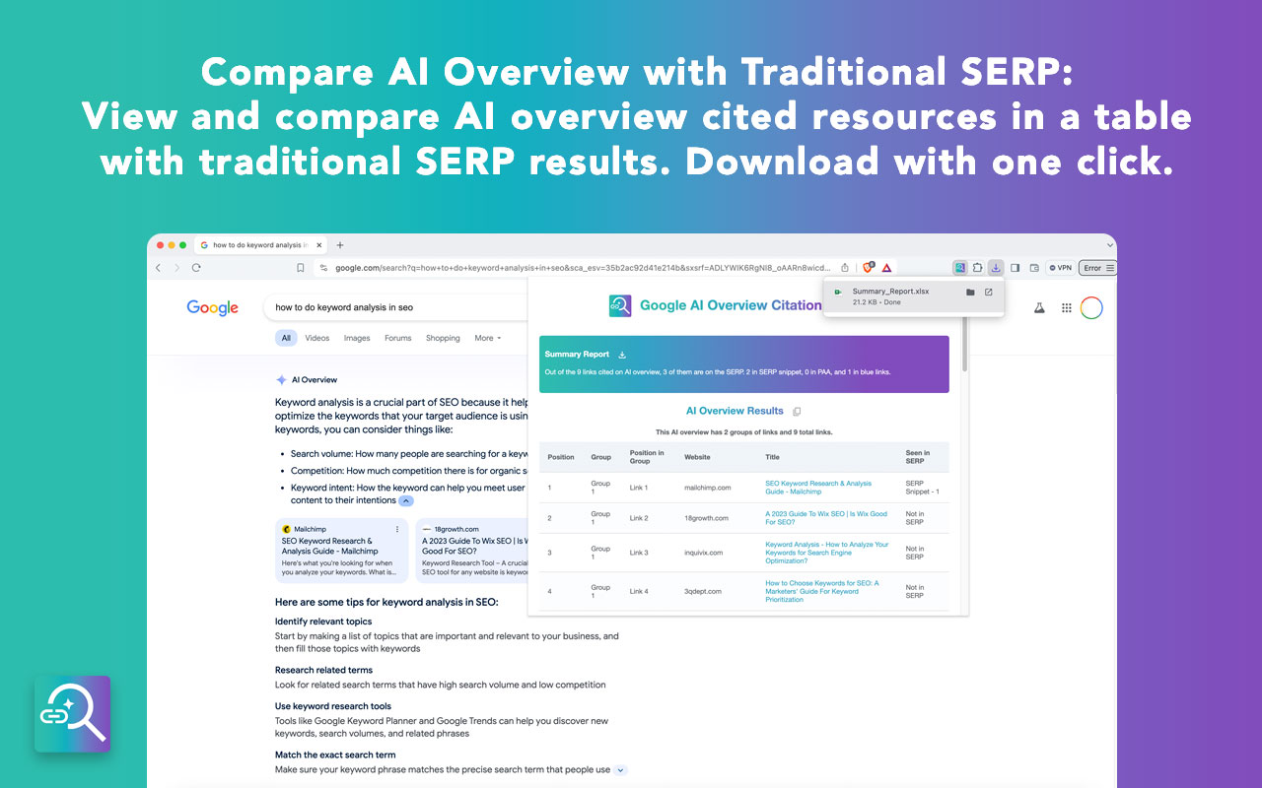Screen dimensions: 1262x788
Task: Collapse the AI Overview bullet list chevron
Action: coord(406,501)
